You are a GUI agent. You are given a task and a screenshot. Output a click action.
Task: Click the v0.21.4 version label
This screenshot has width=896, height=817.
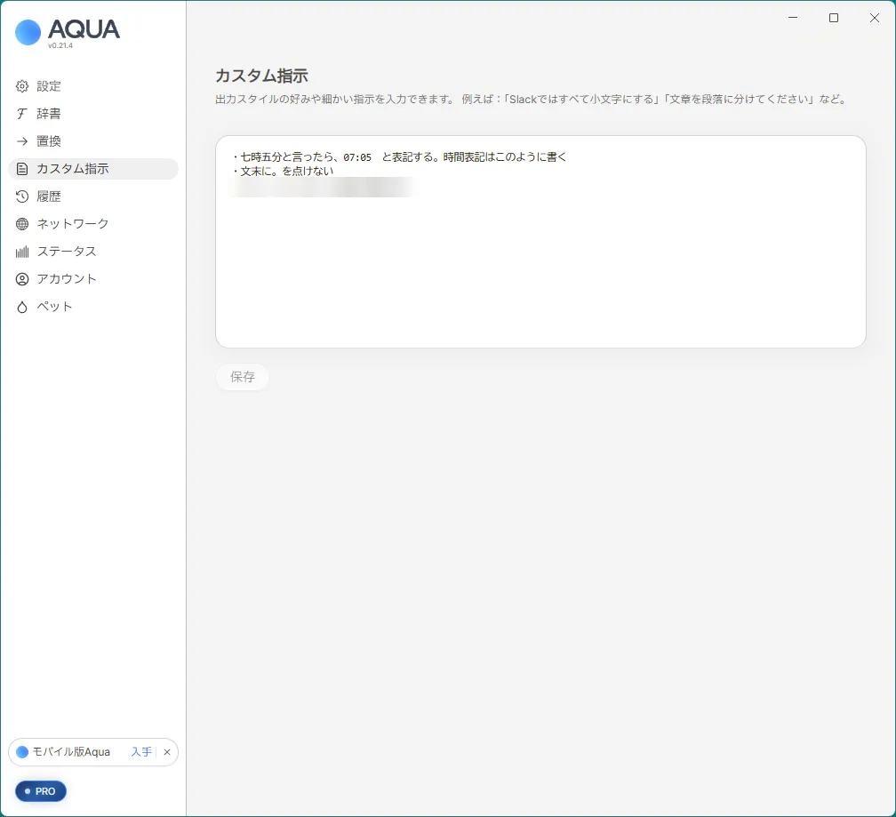tap(60, 45)
